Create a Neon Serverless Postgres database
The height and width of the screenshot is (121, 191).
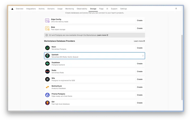pyautogui.click(x=140, y=48)
